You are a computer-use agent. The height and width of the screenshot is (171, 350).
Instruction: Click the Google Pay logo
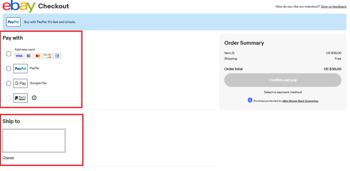[21, 83]
